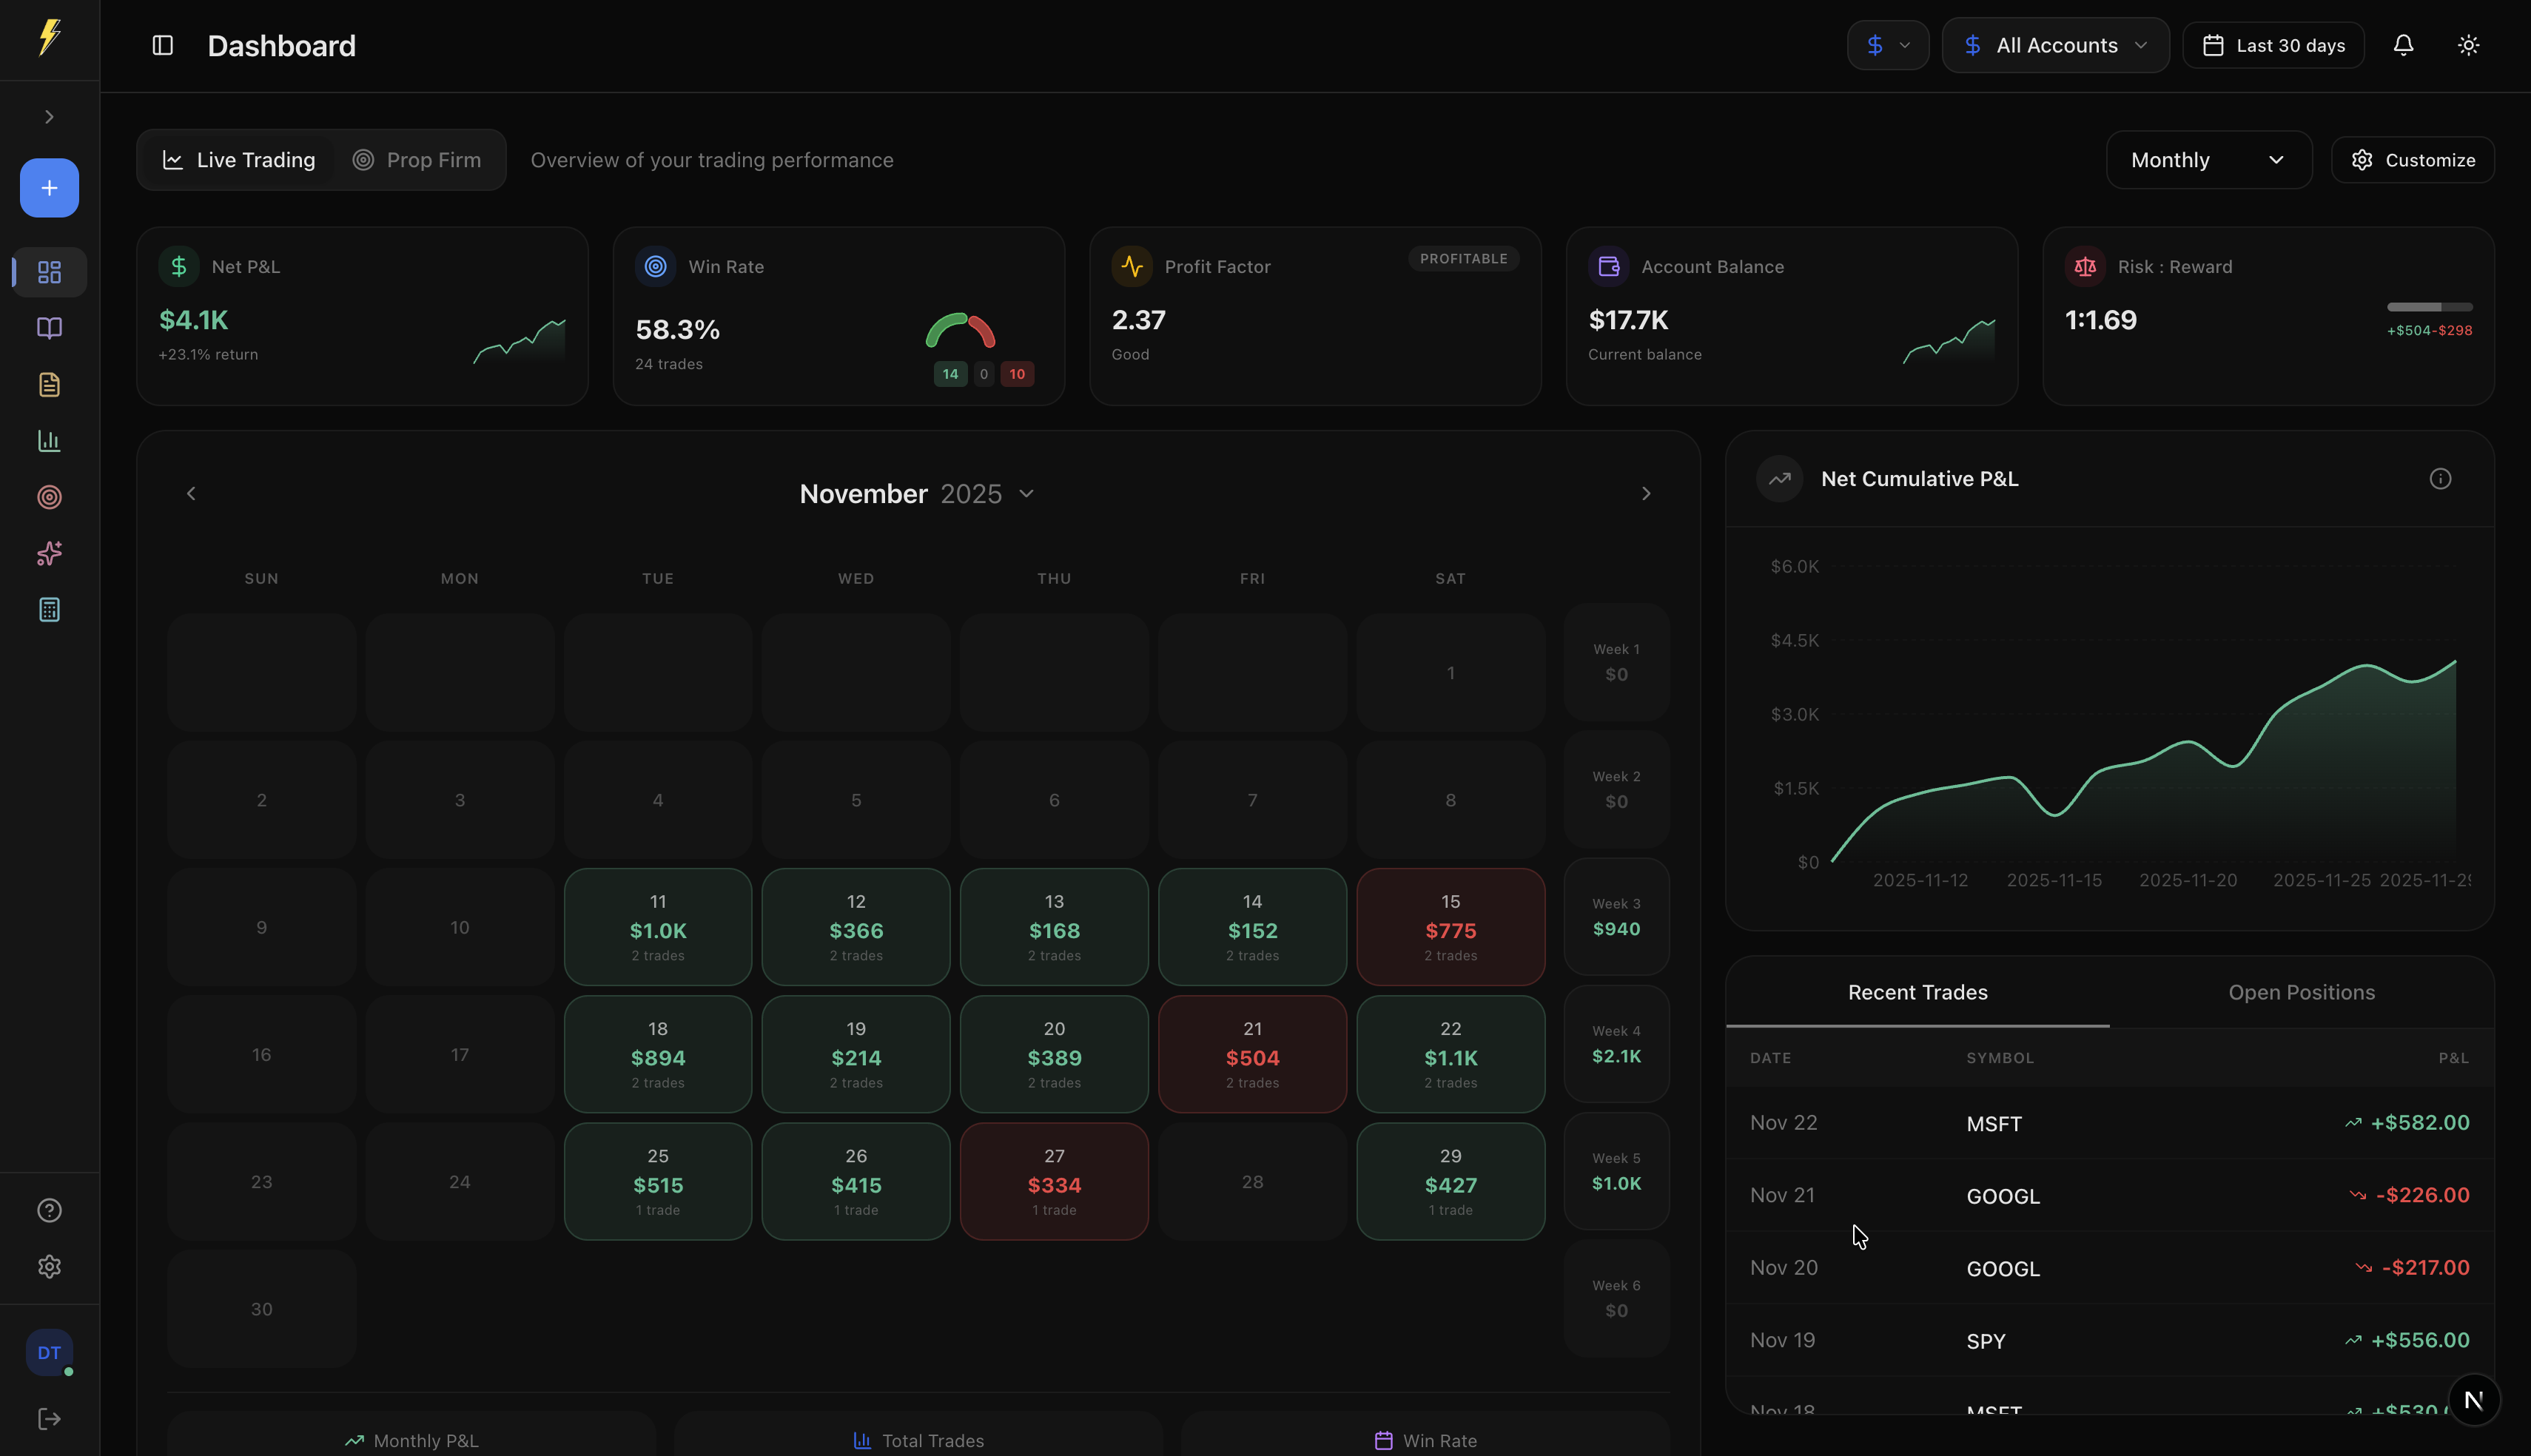Screen dimensions: 2531x1456
Task: Click the info icon on Net Cumulative P&L
Action: tap(2440, 479)
